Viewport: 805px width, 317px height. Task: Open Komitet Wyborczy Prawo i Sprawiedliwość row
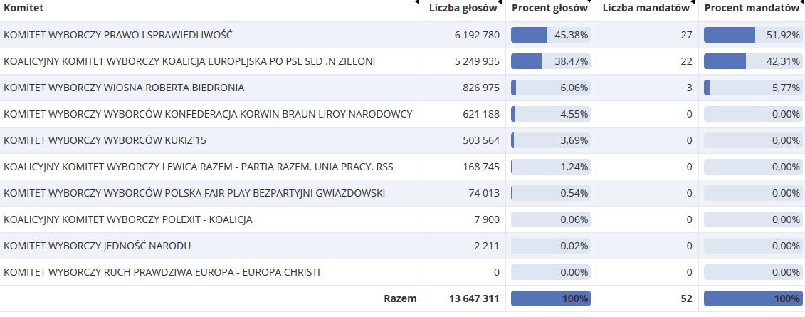tap(118, 35)
